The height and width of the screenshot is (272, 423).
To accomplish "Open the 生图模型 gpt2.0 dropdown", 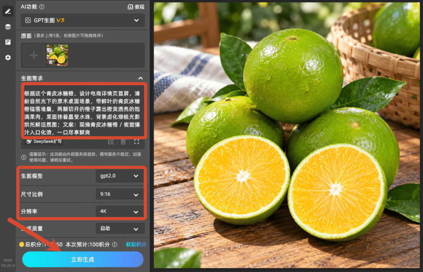I will [x=120, y=176].
